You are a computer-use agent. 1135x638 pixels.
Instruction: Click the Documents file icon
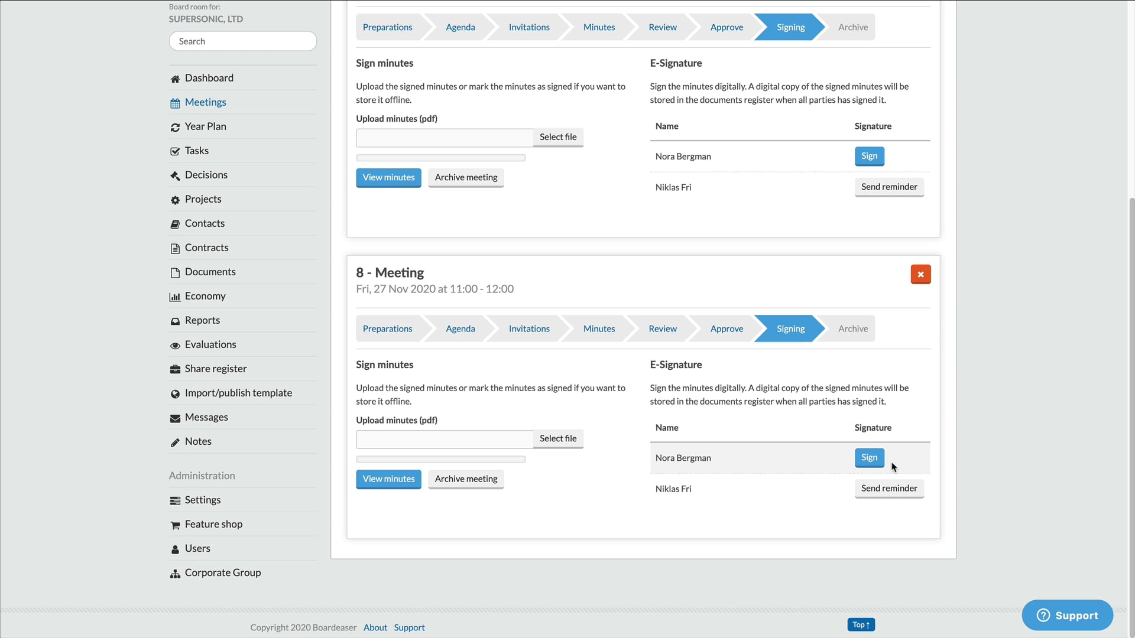175,272
